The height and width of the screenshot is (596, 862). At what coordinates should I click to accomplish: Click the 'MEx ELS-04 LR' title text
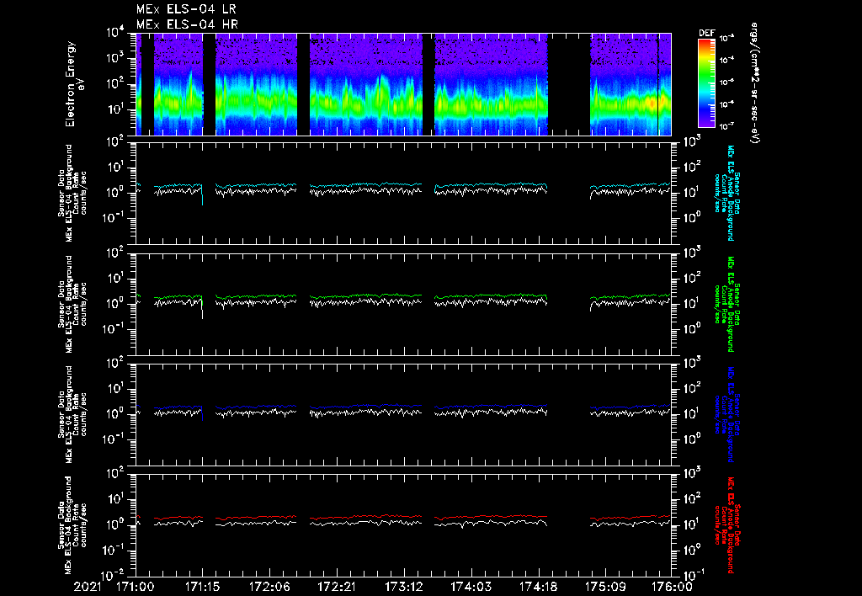pos(186,9)
